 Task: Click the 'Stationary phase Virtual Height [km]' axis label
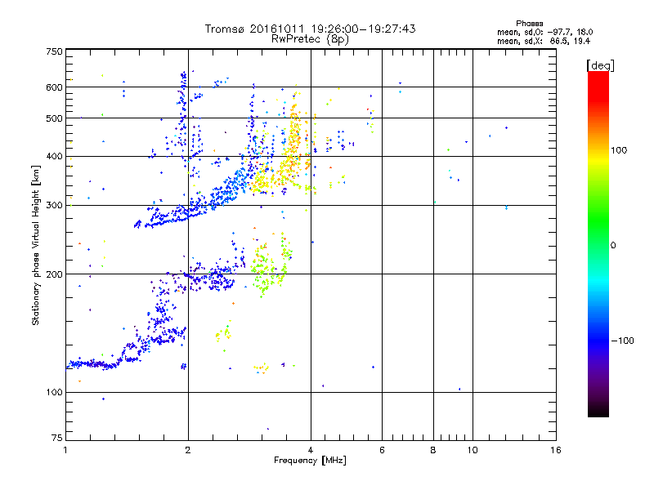click(x=36, y=246)
